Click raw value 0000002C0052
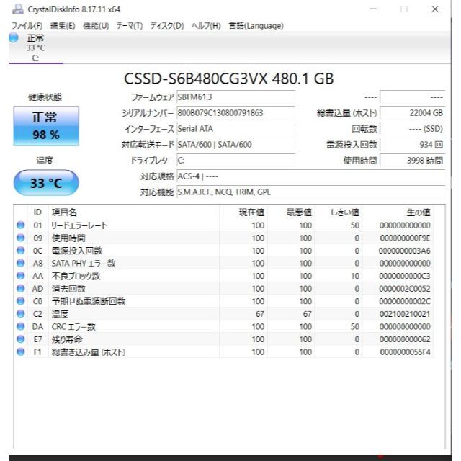461x461 pixels. (405, 289)
